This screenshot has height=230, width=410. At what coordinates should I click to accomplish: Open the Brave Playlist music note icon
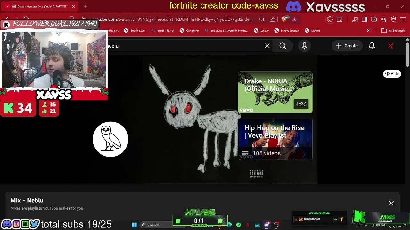pos(355,19)
